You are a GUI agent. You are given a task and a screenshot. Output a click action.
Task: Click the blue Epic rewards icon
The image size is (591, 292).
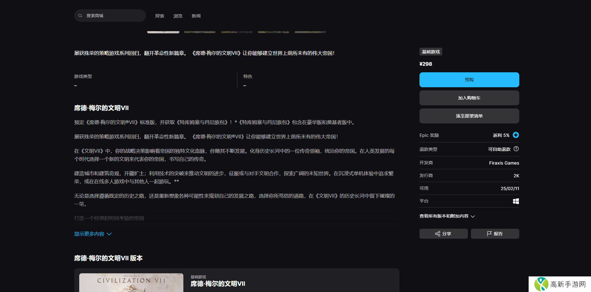(x=516, y=135)
